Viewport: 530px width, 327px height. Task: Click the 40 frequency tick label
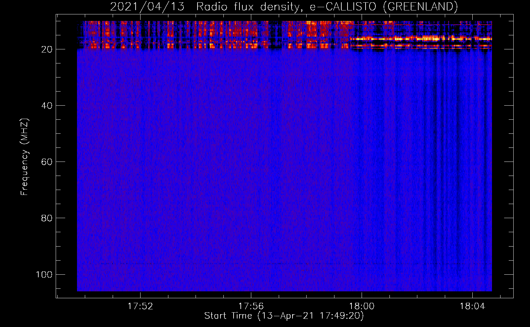click(x=47, y=106)
